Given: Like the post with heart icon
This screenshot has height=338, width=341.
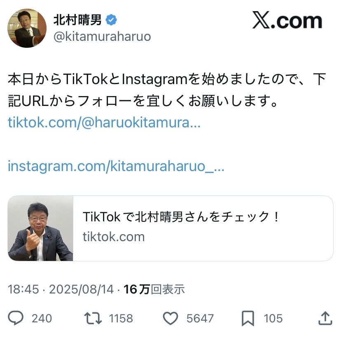Looking at the screenshot, I should (170, 318).
